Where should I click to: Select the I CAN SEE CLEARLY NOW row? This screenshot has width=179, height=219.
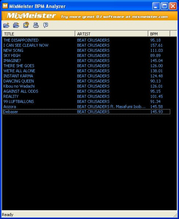[86, 45]
